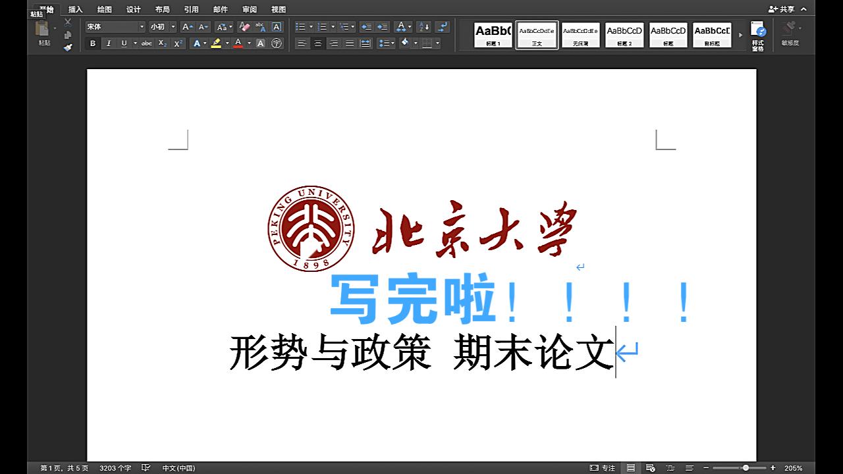Open the 引用 ribbon tab
This screenshot has height=474, width=843.
(x=192, y=9)
